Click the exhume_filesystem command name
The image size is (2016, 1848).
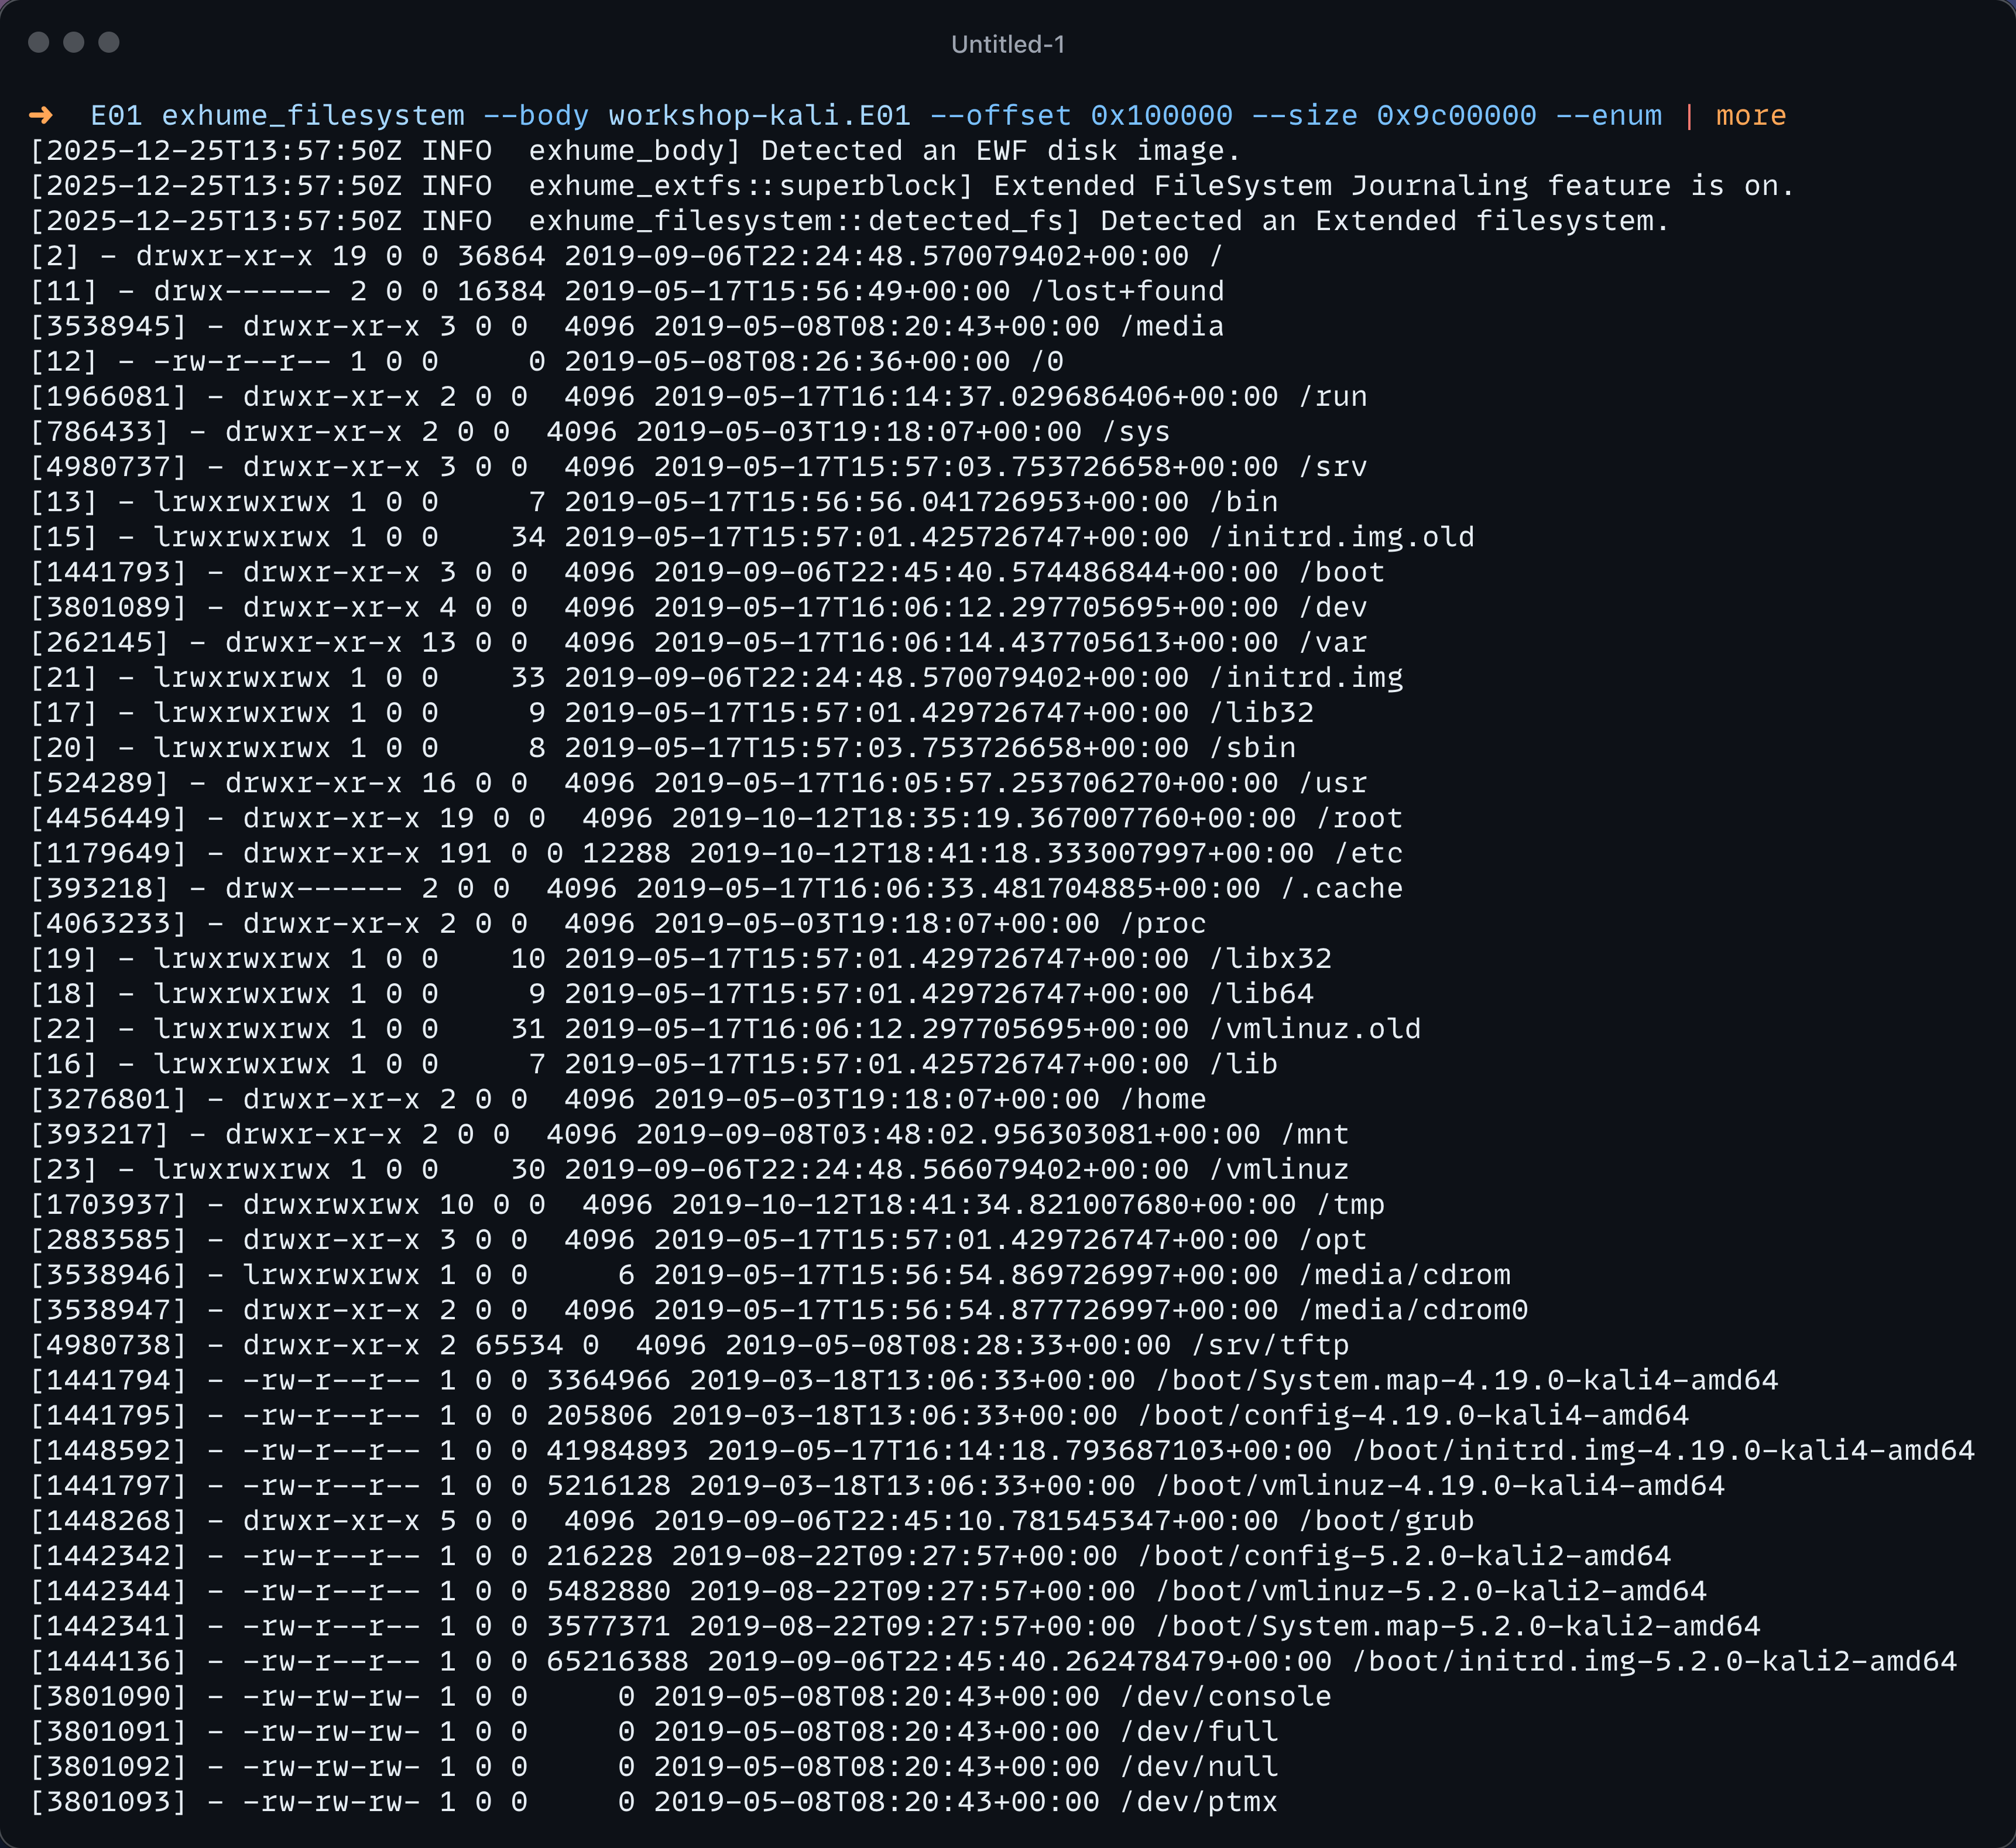[x=312, y=115]
